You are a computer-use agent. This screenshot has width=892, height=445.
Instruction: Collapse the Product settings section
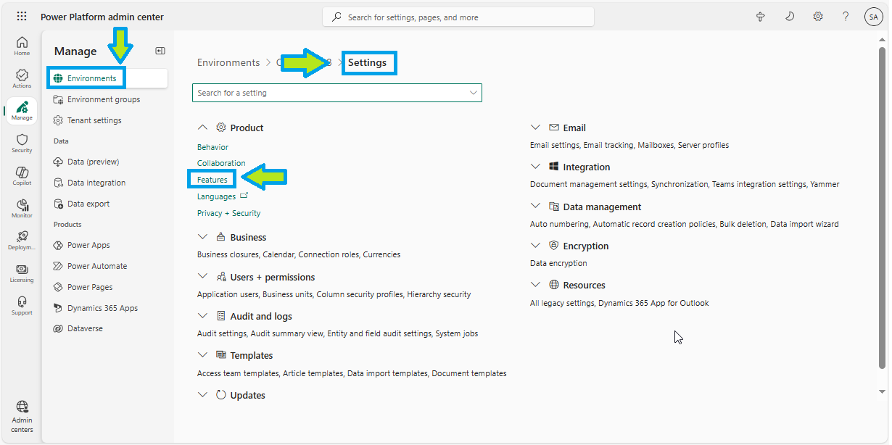click(202, 128)
